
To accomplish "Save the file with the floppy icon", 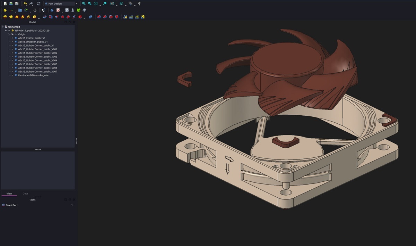I will point(17,3).
